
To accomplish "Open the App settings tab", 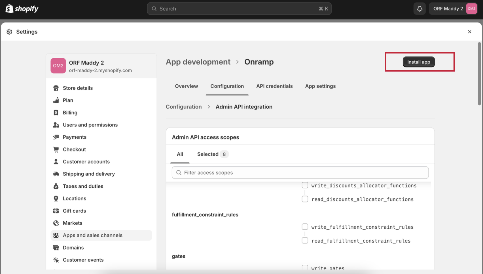I will click(x=320, y=86).
